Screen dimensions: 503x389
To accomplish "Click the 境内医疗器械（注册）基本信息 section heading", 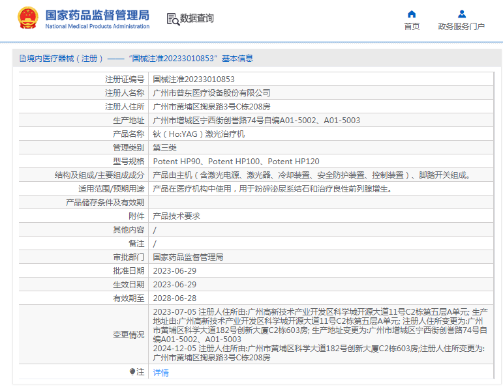I will tap(140, 59).
